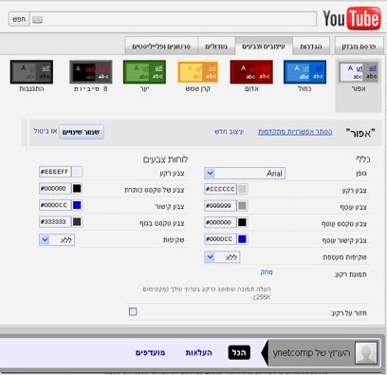Click the הכל all filter in channel bar
The image size is (387, 375).
239,352
